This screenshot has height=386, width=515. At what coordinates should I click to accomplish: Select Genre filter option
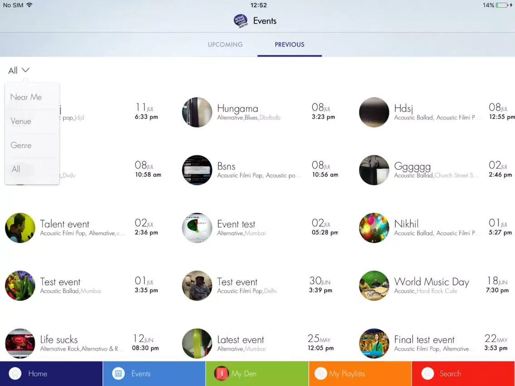21,145
